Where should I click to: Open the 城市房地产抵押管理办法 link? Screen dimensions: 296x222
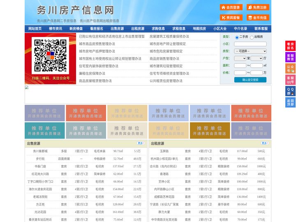(x=97, y=51)
